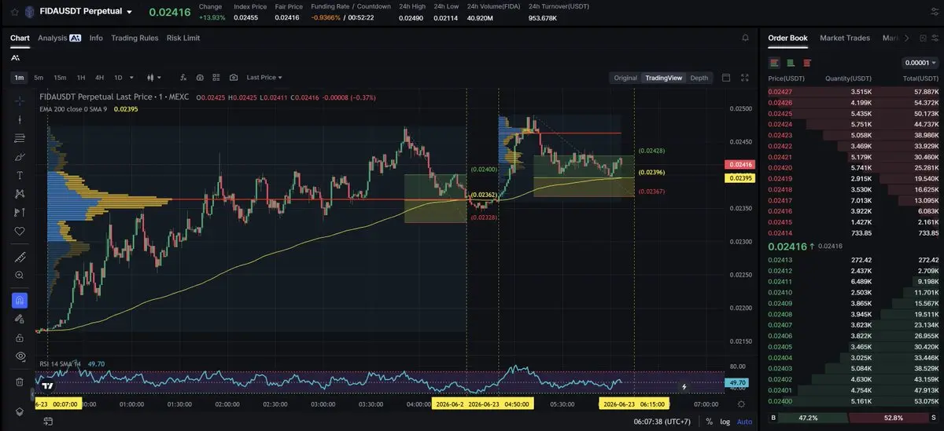Open the indicators fx menu
The height and width of the screenshot is (431, 944).
coord(183,78)
